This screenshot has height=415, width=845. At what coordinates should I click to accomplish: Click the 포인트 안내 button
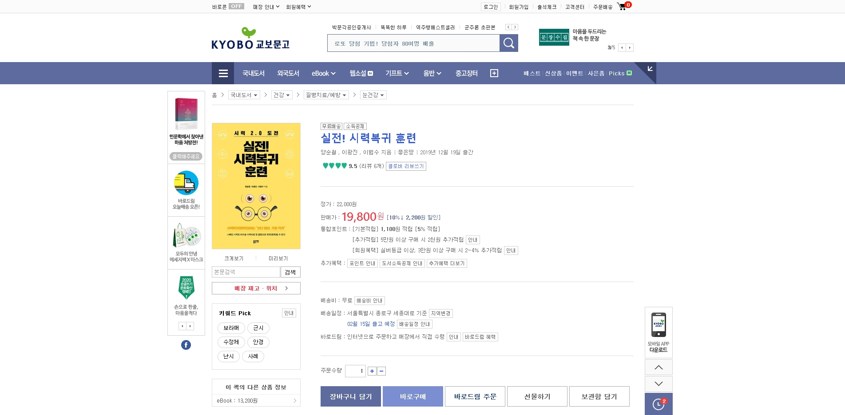pyautogui.click(x=362, y=263)
